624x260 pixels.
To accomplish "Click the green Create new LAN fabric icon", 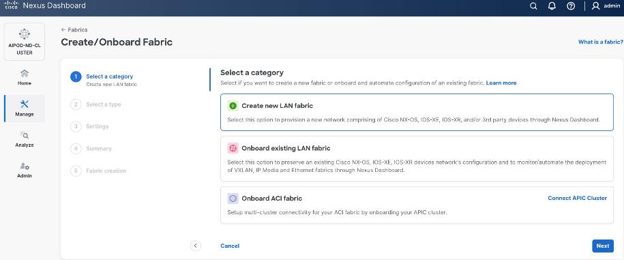I will (x=233, y=106).
